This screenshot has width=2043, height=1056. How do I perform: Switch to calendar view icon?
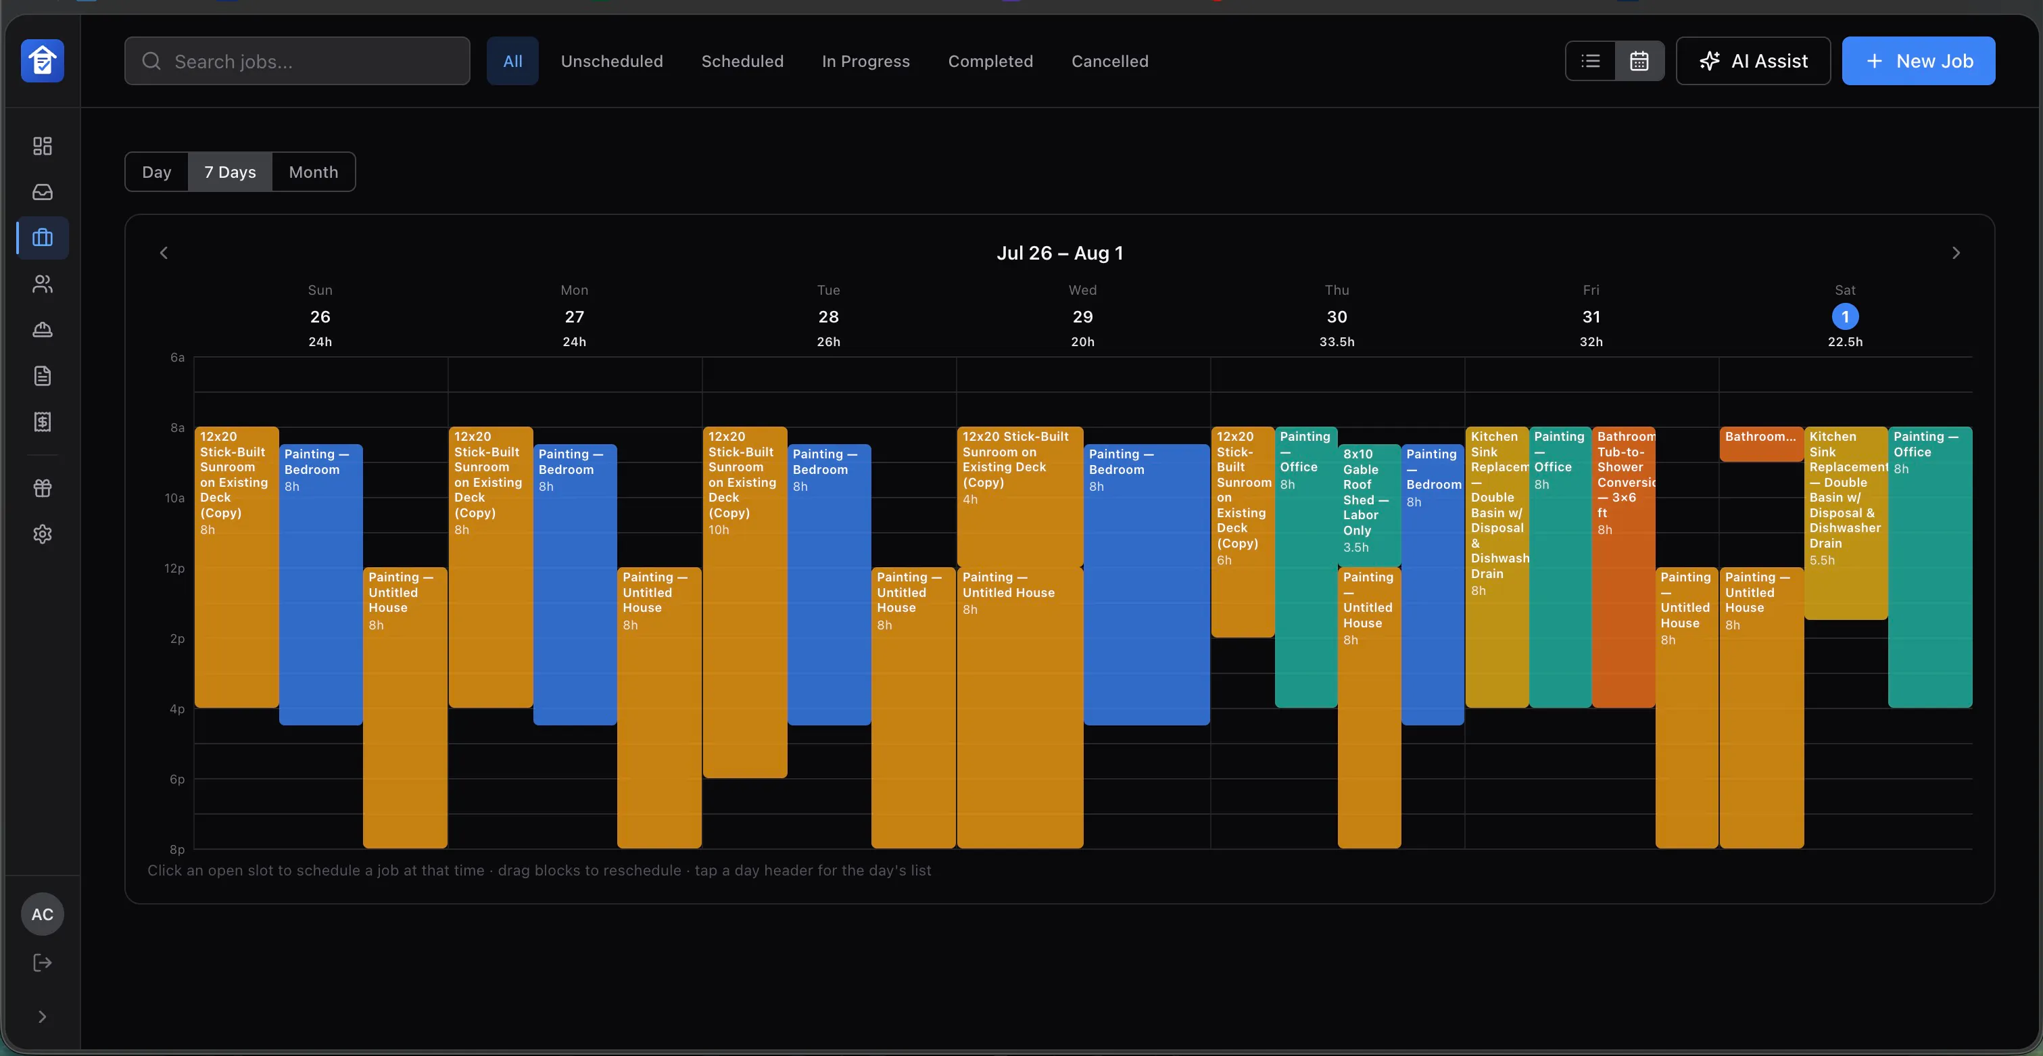pyautogui.click(x=1639, y=60)
